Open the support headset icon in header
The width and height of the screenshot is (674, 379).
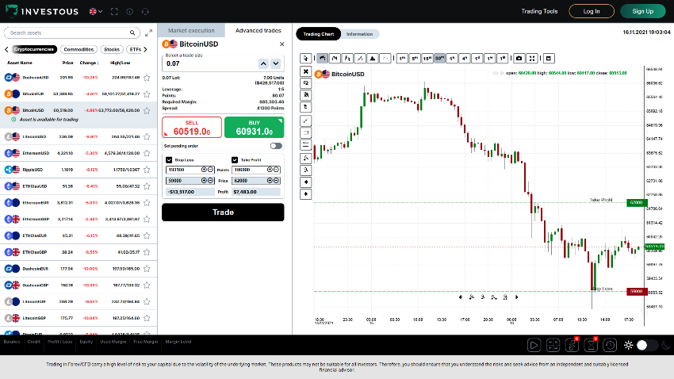click(145, 12)
